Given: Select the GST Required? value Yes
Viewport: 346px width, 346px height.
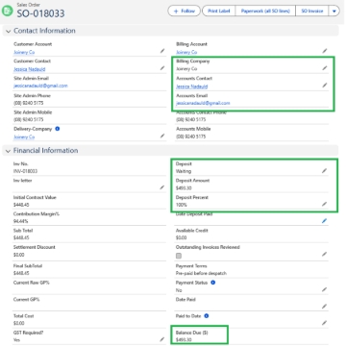Looking at the screenshot, I should coord(16,340).
